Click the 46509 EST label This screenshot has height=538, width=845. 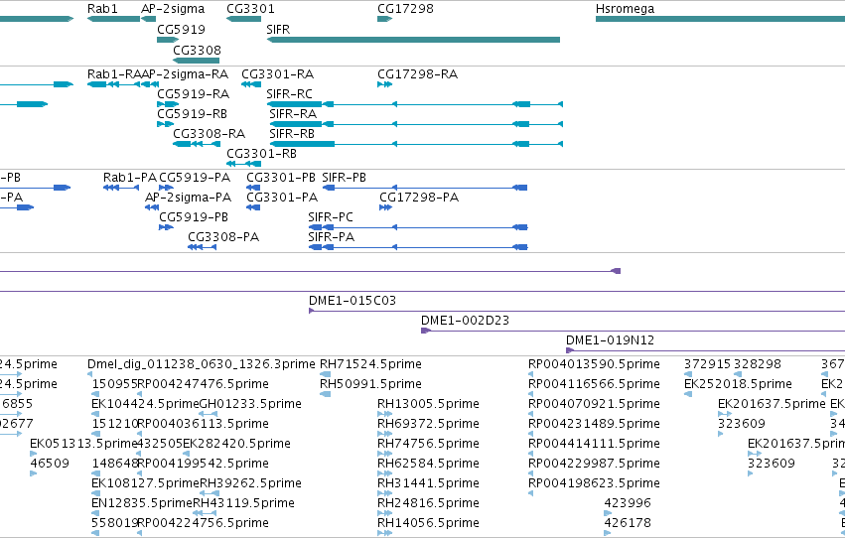[x=50, y=464]
